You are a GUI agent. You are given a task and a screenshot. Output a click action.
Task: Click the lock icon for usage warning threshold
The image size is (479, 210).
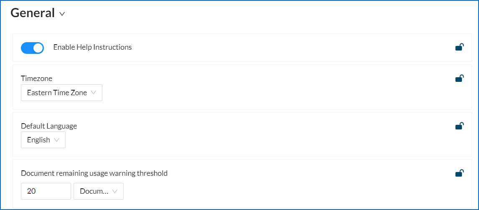[459, 173]
